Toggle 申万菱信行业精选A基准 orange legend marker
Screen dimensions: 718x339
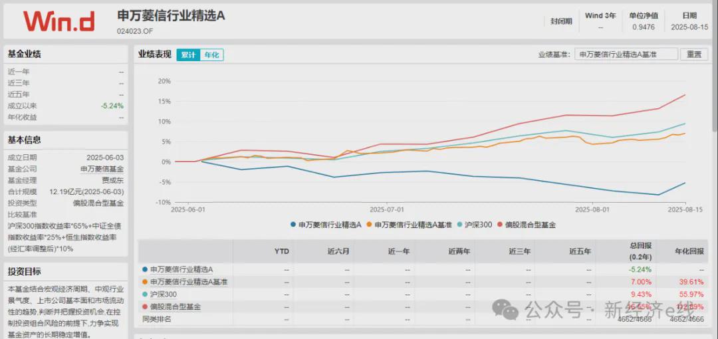point(368,225)
